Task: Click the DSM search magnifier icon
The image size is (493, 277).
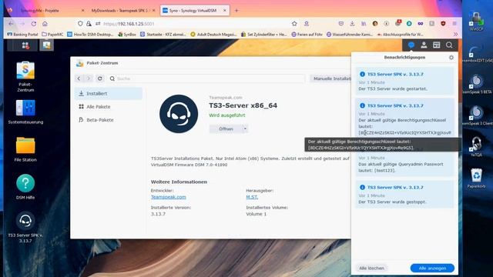Action: (x=449, y=45)
